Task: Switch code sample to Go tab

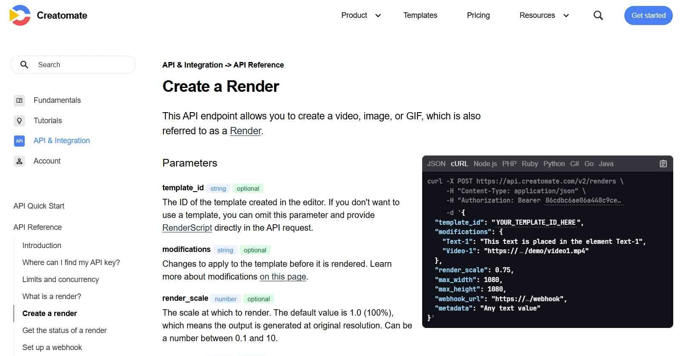Action: pos(589,164)
